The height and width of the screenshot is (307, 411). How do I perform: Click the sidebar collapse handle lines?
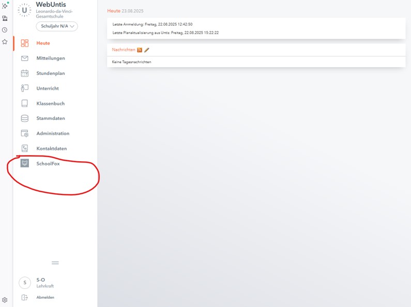point(55,263)
